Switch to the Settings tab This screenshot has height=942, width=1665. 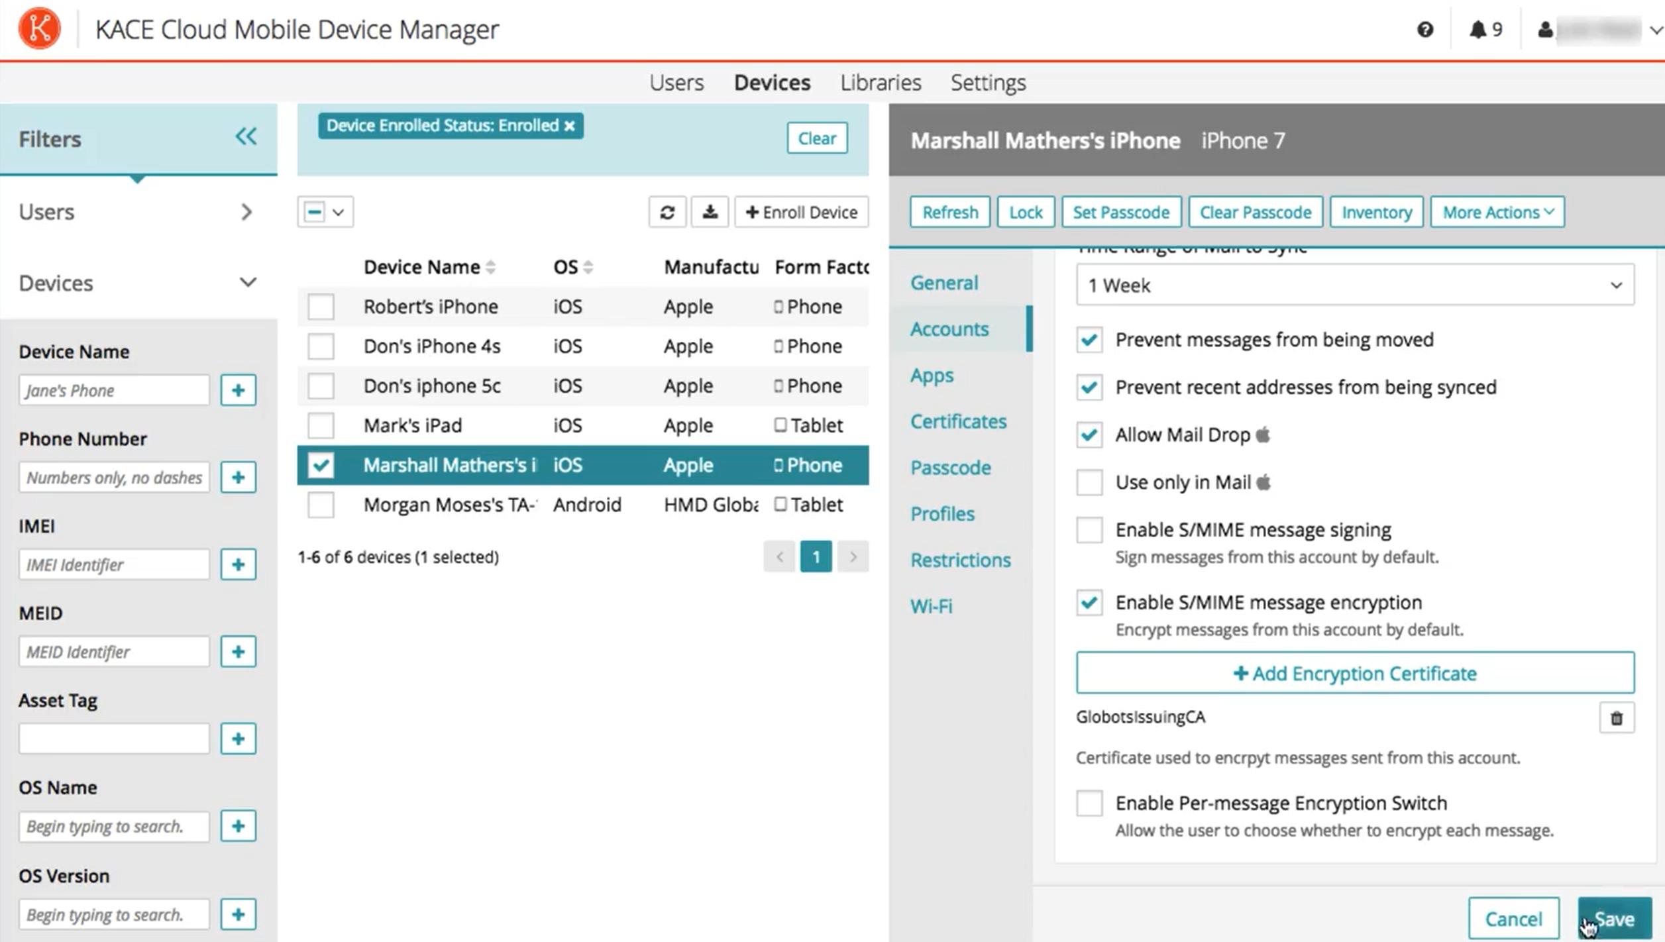coord(988,83)
